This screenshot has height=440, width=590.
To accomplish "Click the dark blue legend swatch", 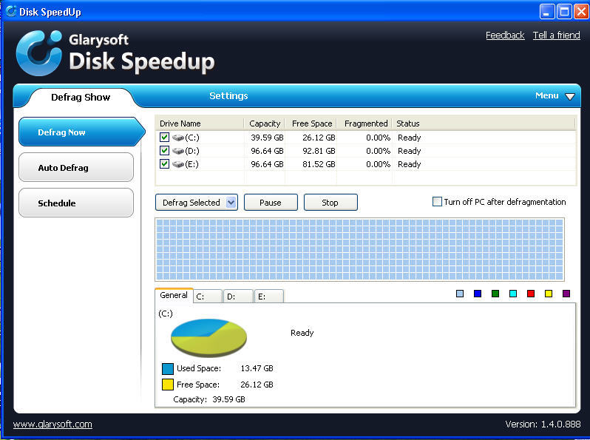I will (478, 294).
